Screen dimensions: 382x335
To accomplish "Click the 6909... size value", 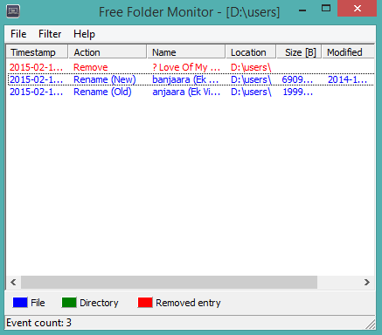I will pos(297,79).
